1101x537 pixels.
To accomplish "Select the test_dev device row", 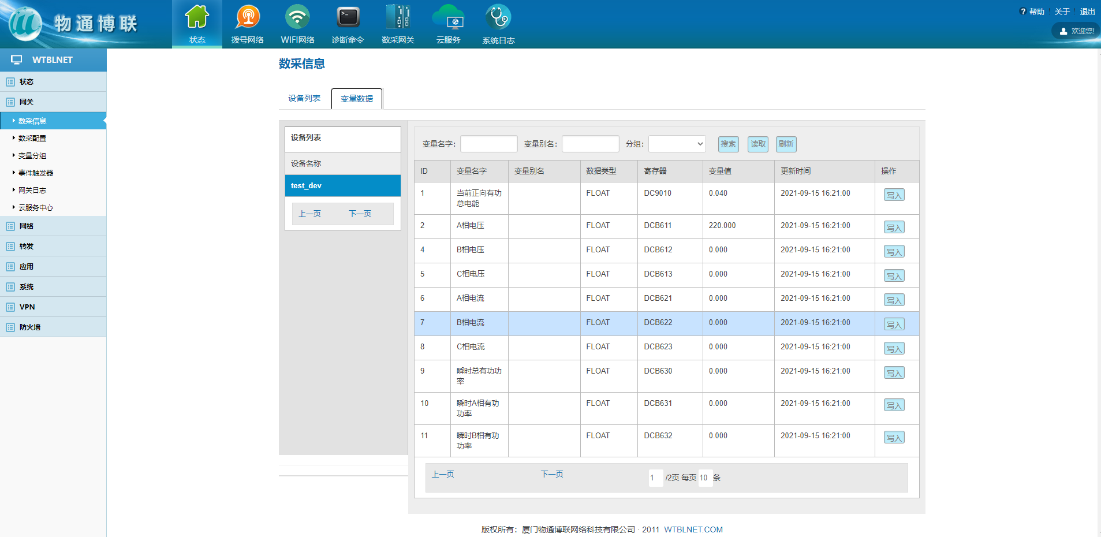I will tap(342, 186).
